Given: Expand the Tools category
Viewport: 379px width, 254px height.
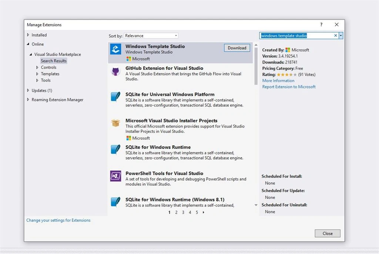Looking at the screenshot, I should [x=37, y=80].
